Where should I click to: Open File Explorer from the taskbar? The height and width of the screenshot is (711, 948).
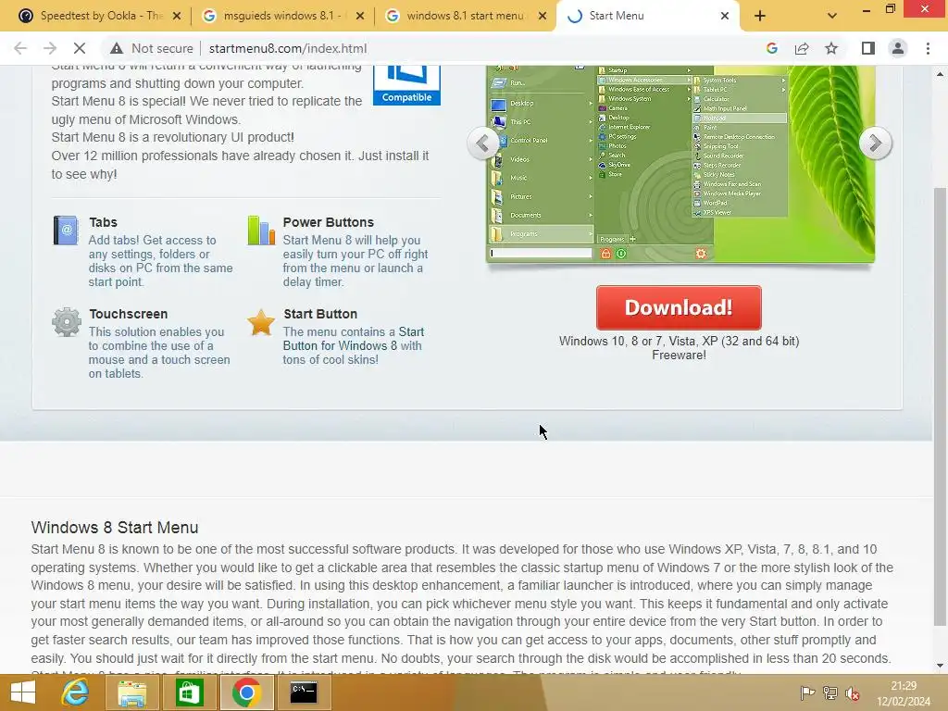131,692
